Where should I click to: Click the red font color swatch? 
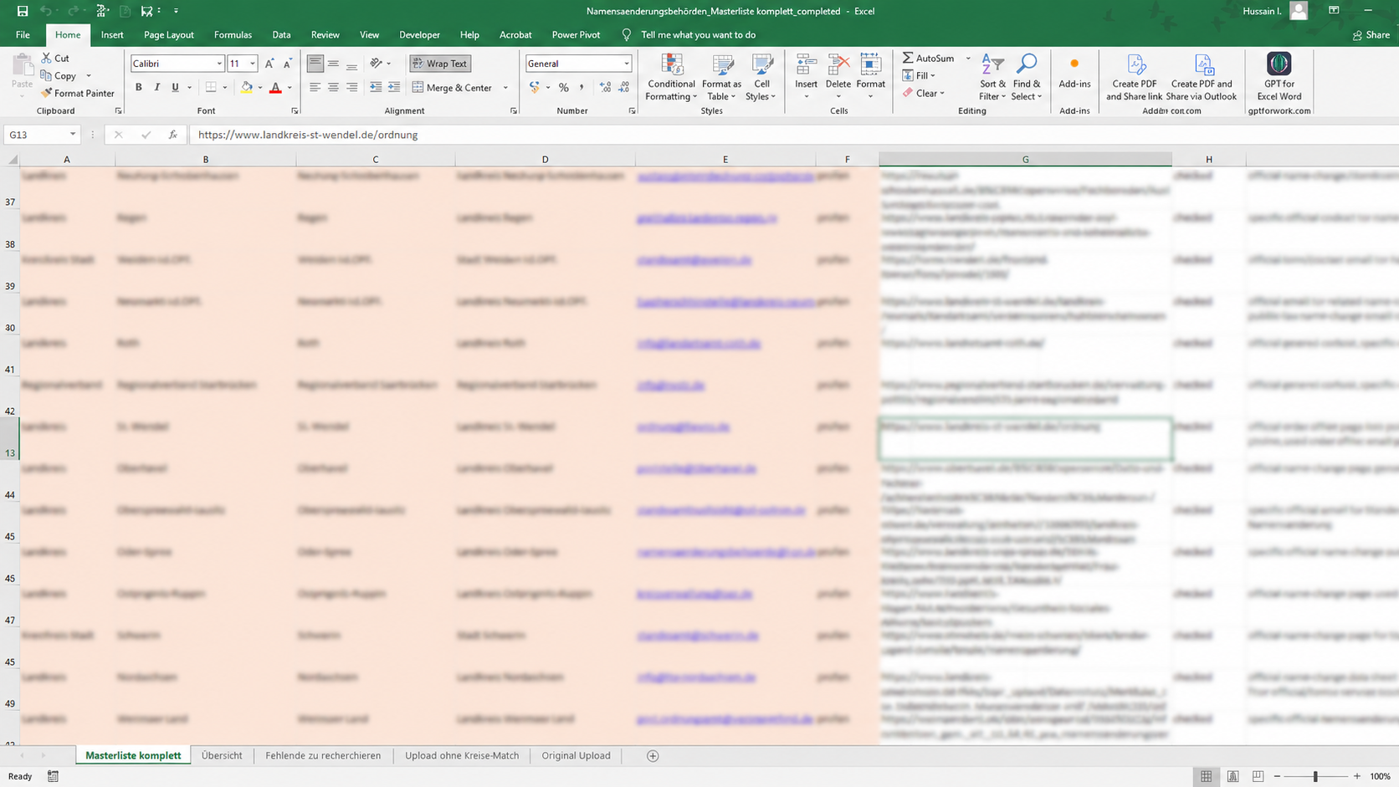pos(275,87)
